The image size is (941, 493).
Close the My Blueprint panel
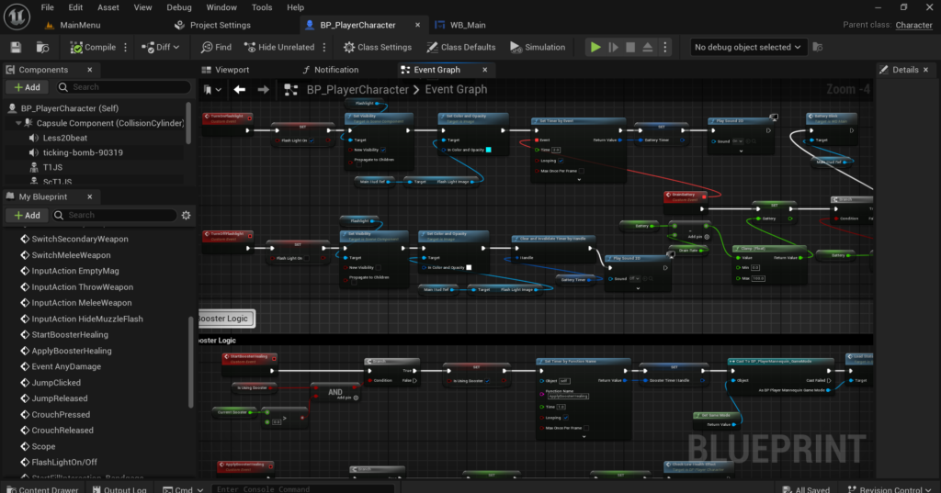90,196
